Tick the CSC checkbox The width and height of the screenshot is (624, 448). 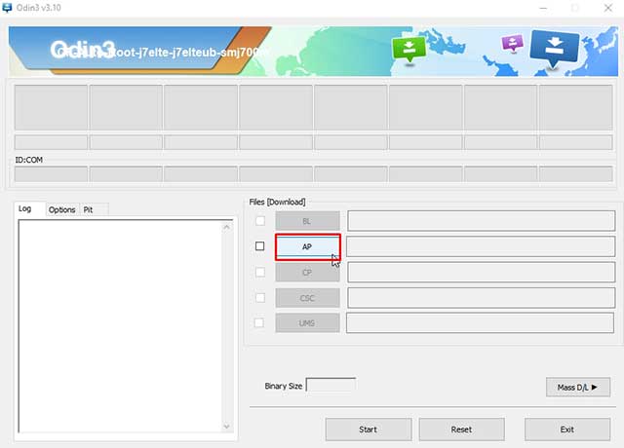[260, 298]
